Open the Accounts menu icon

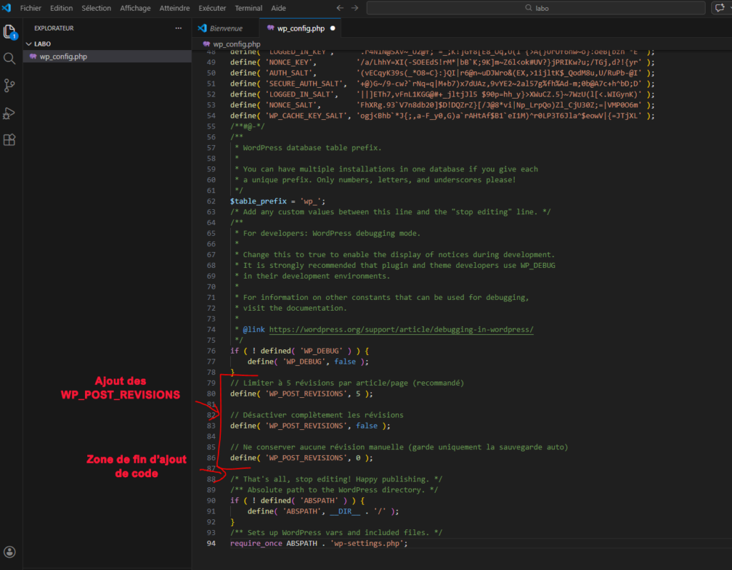tap(9, 552)
